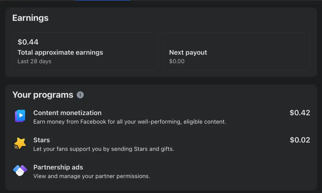Open the Partnership ads program
The height and width of the screenshot is (193, 322).
click(x=58, y=167)
